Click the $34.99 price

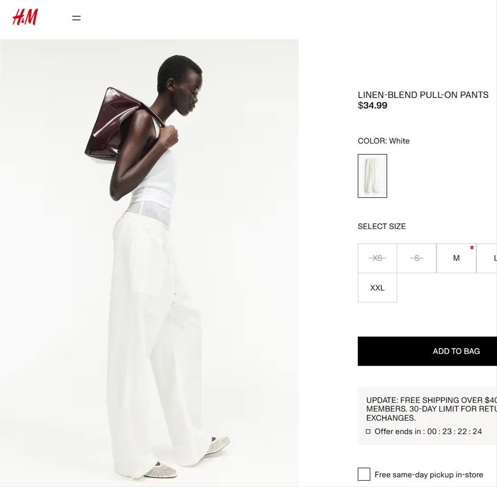tap(372, 105)
